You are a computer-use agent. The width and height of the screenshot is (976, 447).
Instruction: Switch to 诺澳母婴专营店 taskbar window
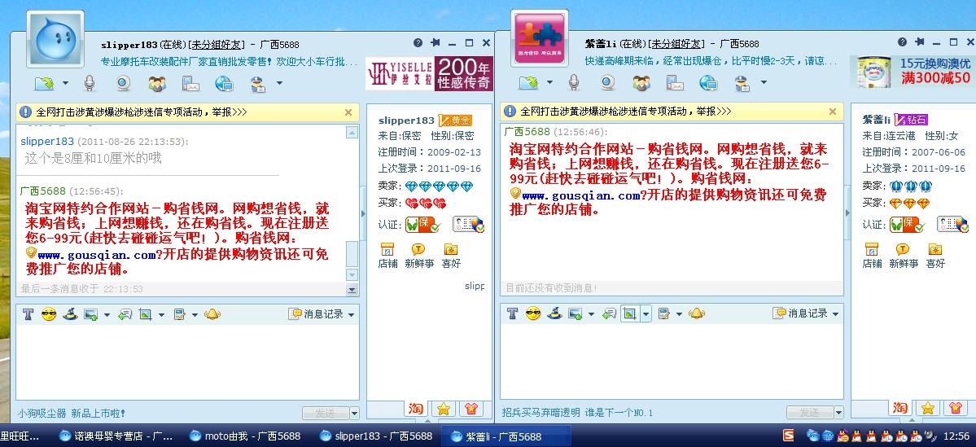coord(116,436)
